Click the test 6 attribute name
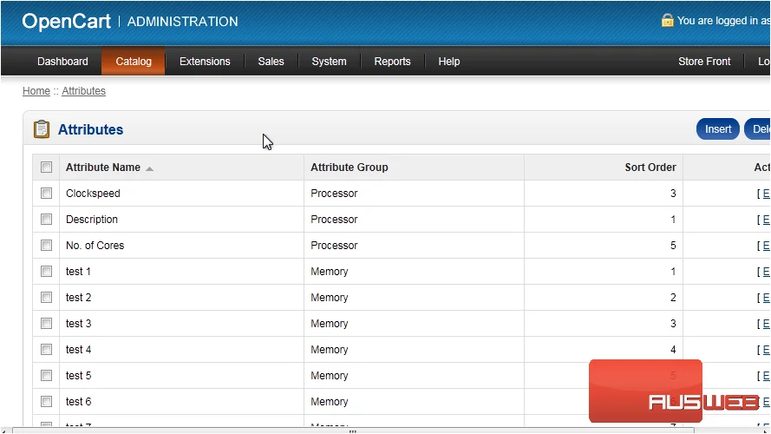 pos(79,402)
